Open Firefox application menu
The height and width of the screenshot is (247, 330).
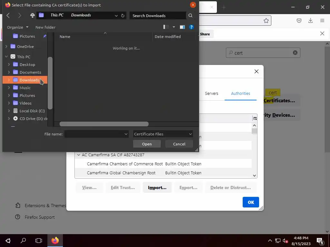(322, 20)
